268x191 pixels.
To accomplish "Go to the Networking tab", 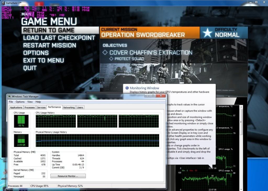I will coord(69,107).
